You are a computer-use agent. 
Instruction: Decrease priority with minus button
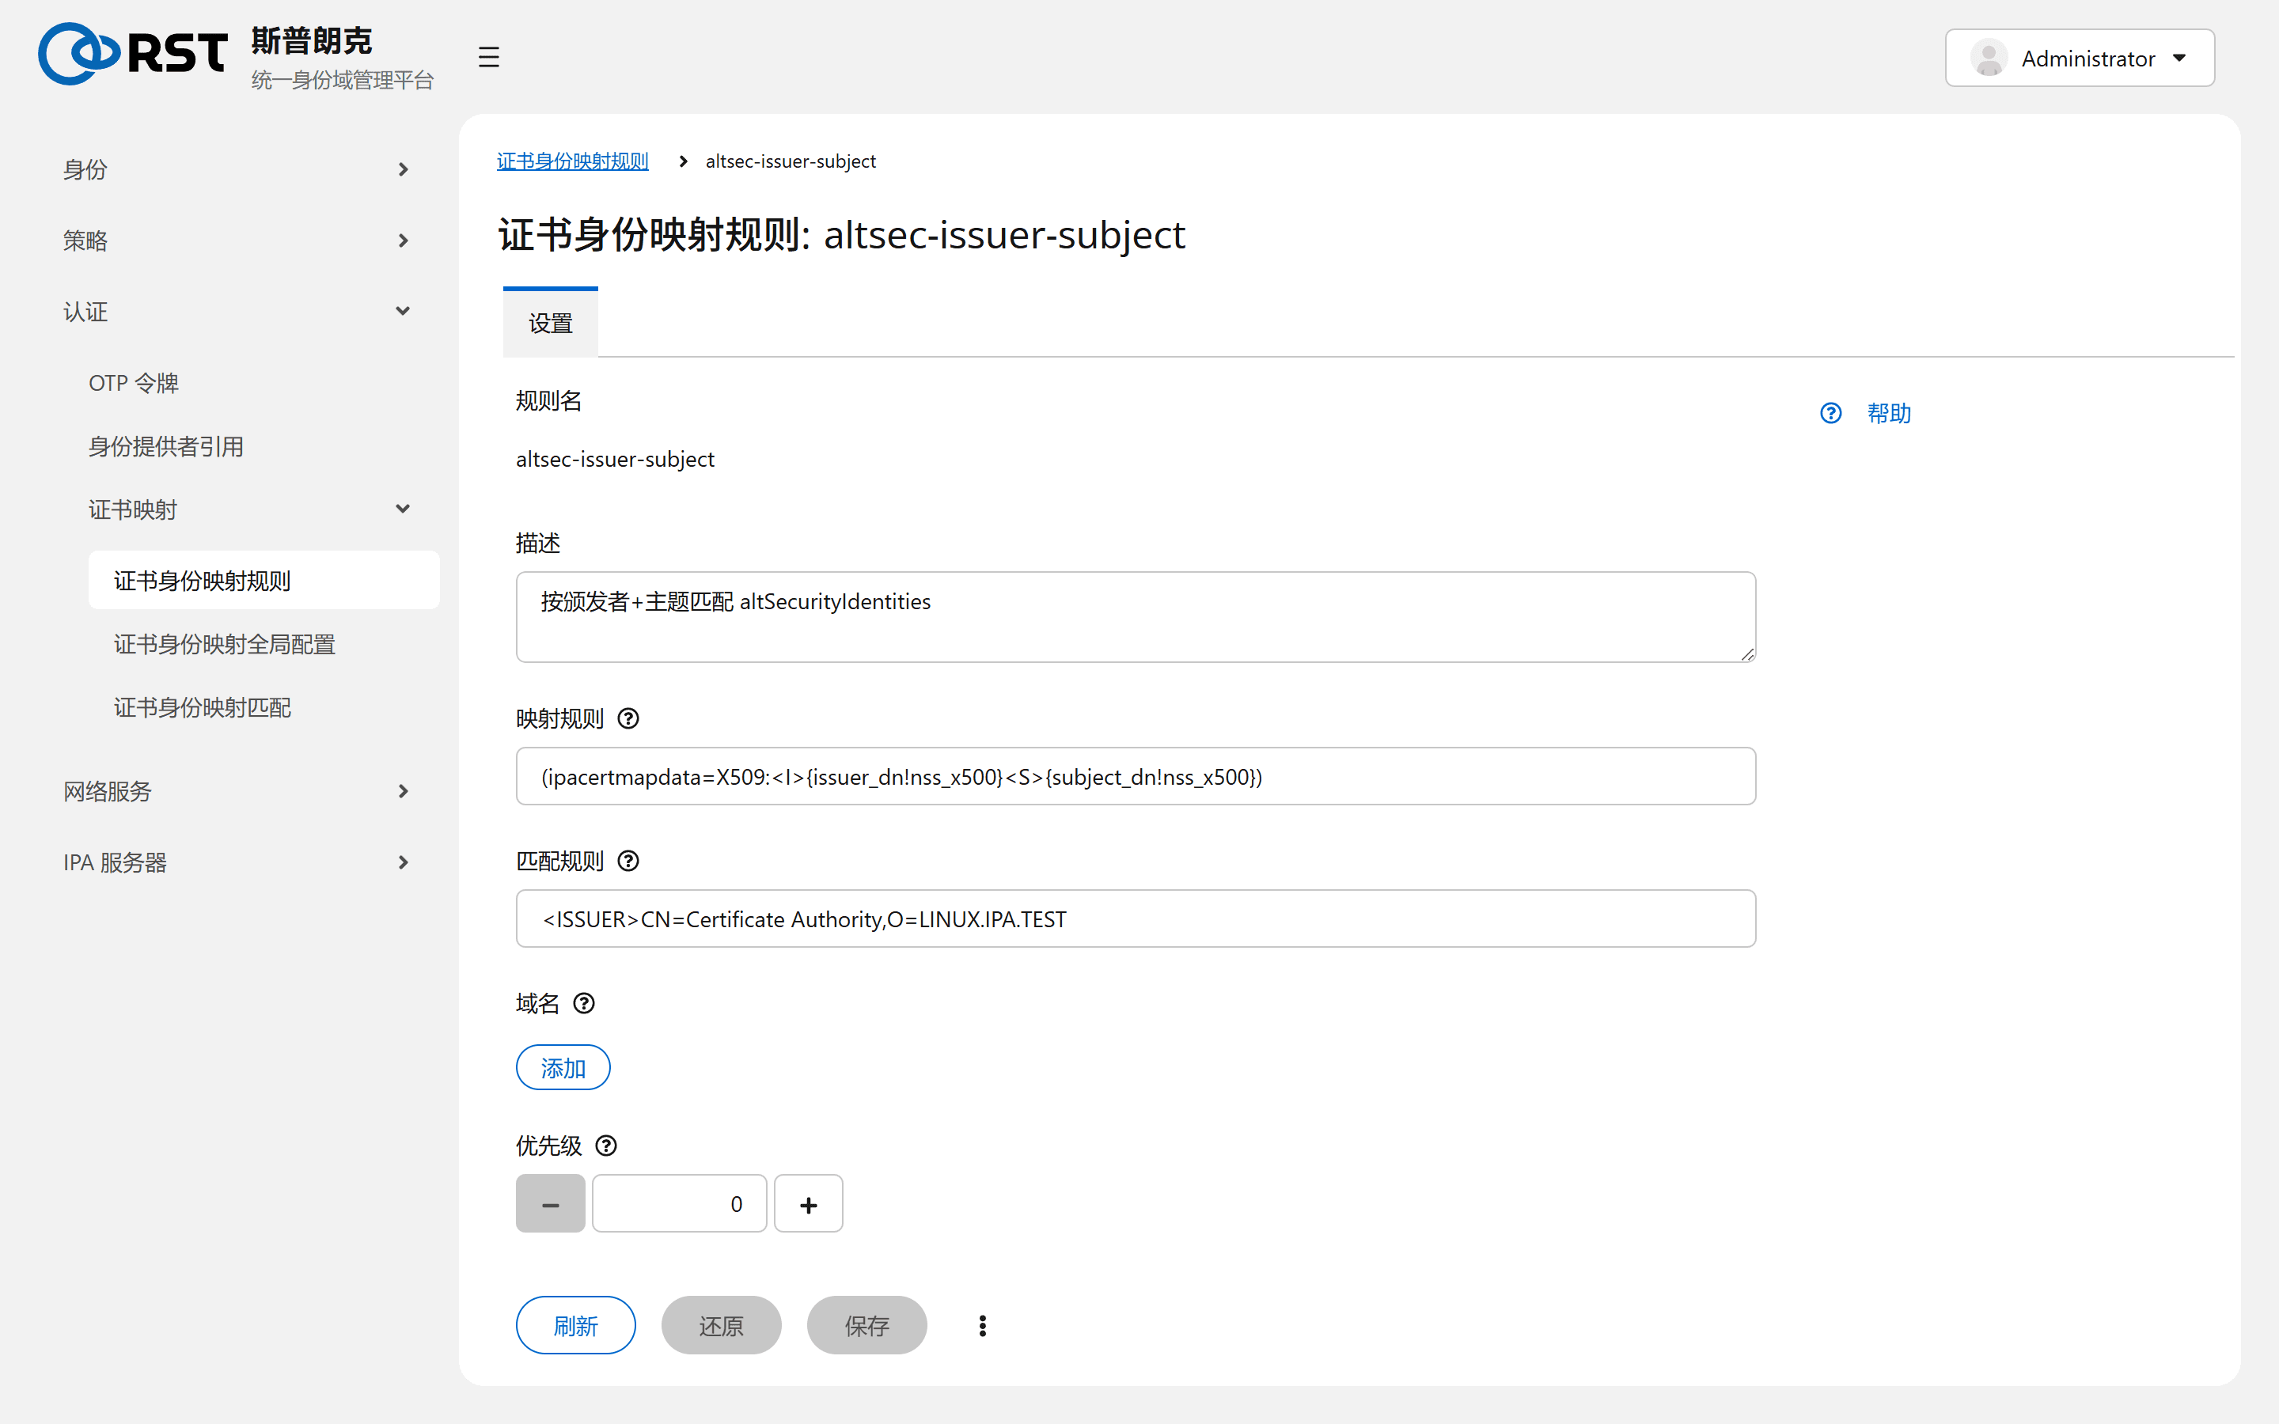coord(550,1203)
